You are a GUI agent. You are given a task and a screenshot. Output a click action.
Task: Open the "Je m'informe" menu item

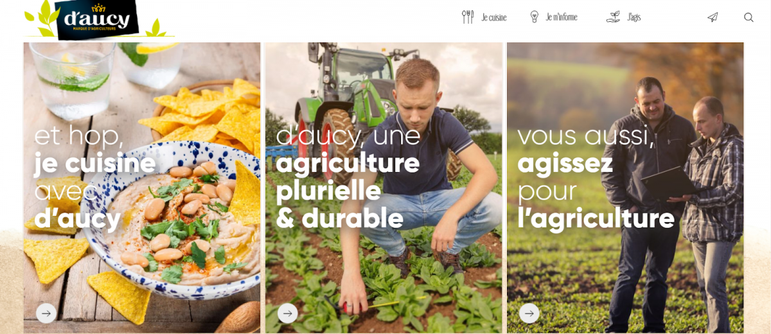pos(562,17)
